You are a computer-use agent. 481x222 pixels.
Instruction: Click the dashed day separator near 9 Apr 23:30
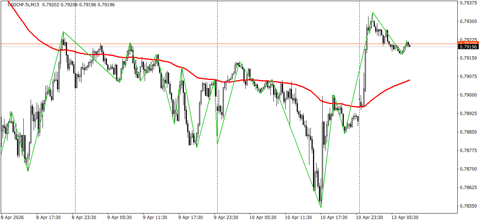216,111
